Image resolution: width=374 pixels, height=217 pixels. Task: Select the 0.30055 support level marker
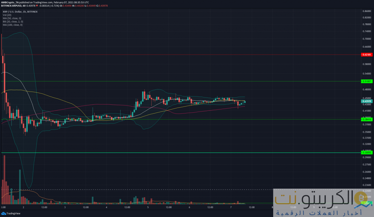point(367,152)
